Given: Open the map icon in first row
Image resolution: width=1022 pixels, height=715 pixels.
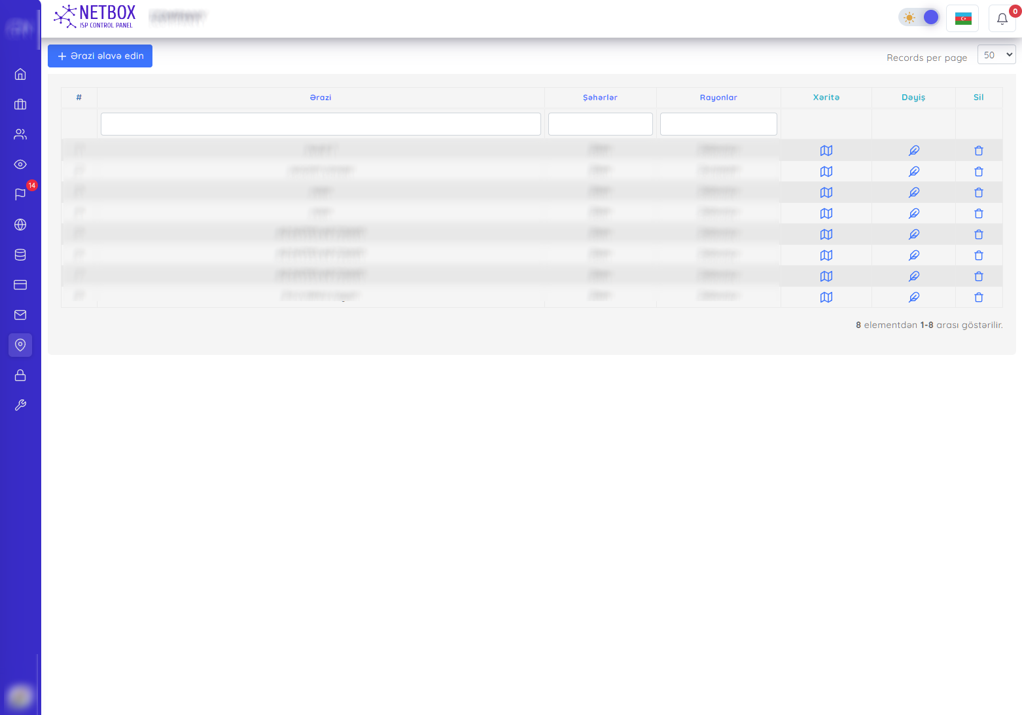Looking at the screenshot, I should (x=826, y=151).
